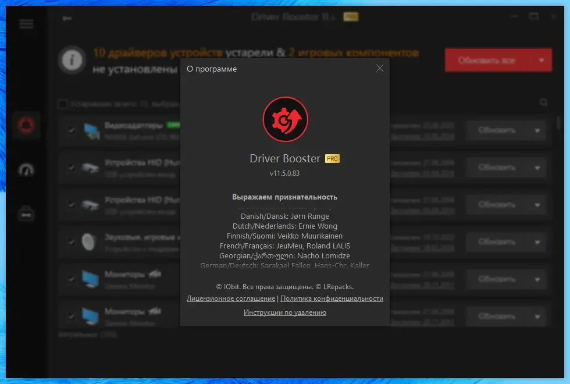Screen dimensions: 570x384
Task: Select the red Scan sidebar icon
Action: pyautogui.click(x=26, y=126)
